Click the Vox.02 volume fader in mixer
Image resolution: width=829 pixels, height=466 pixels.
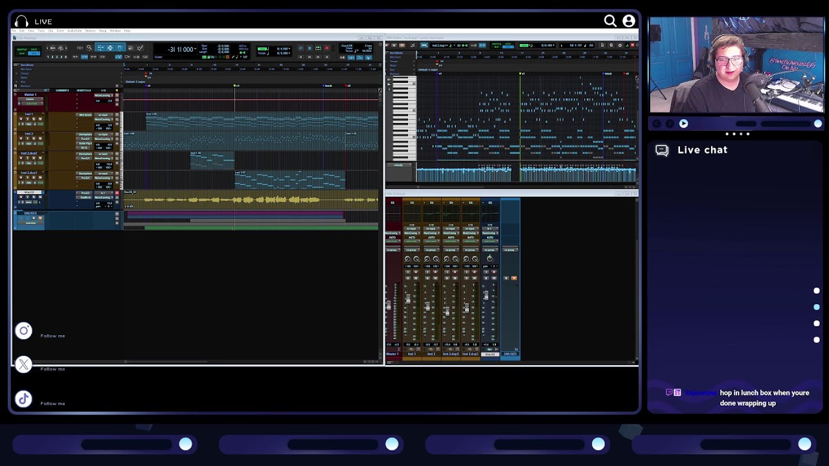coord(486,296)
